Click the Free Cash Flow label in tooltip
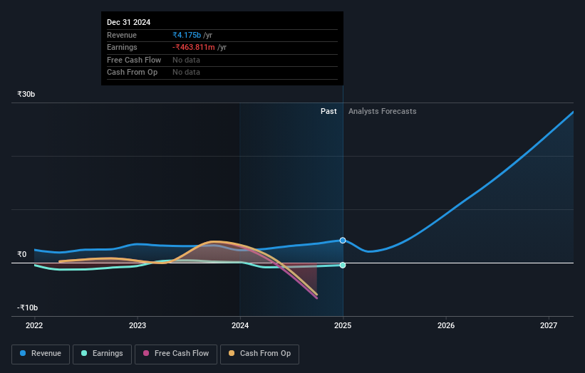585x373 pixels. pos(134,60)
